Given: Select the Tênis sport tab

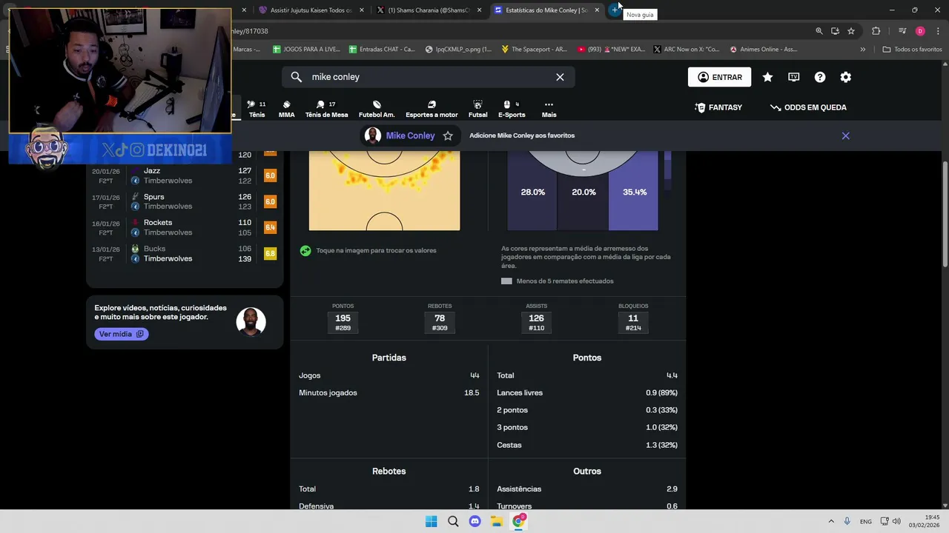Looking at the screenshot, I should click(257, 110).
